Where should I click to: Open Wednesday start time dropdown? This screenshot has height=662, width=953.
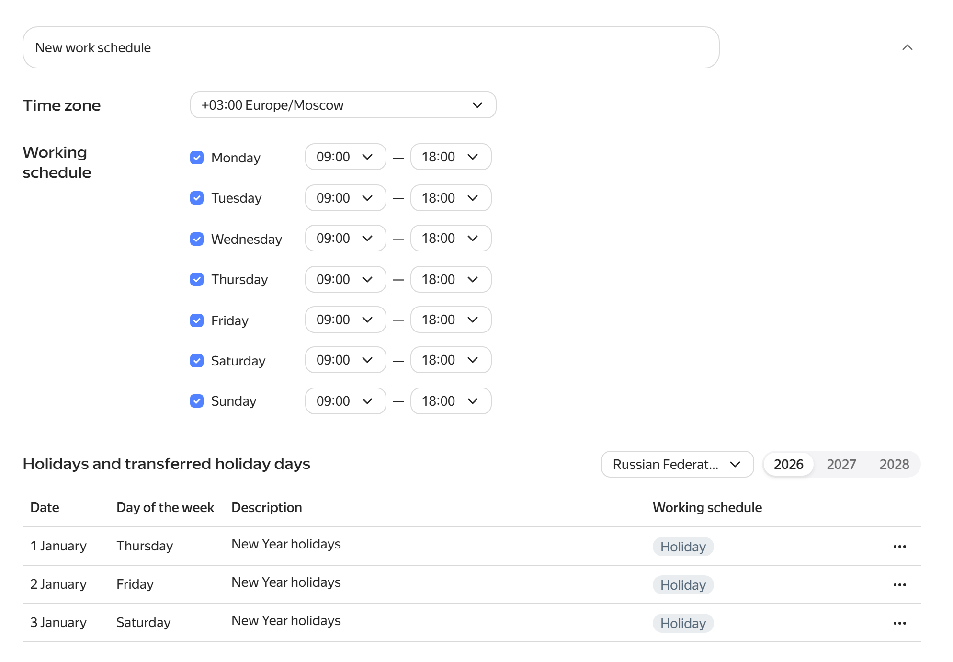click(345, 238)
